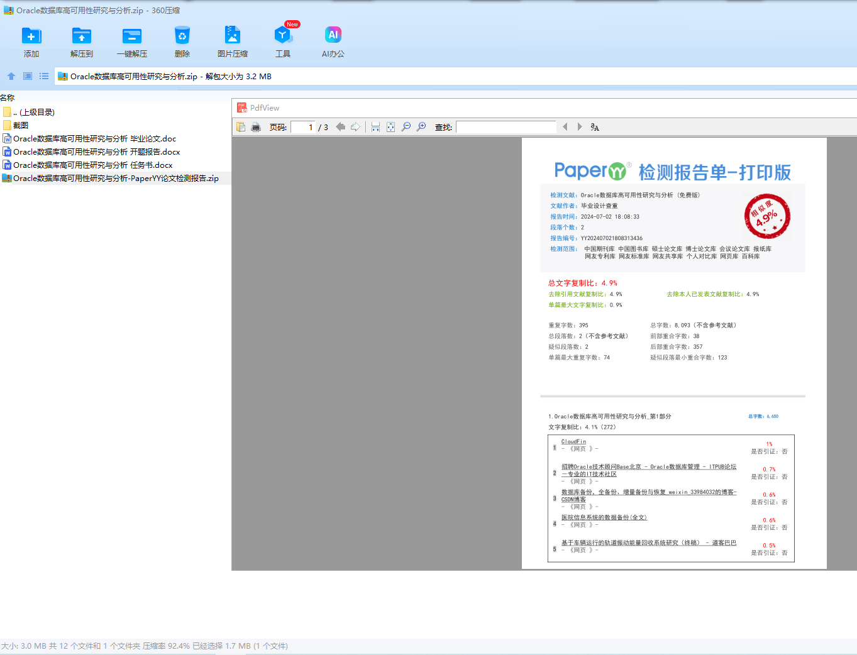Open the 数据库备份 CSDN博客 source link

point(648,496)
